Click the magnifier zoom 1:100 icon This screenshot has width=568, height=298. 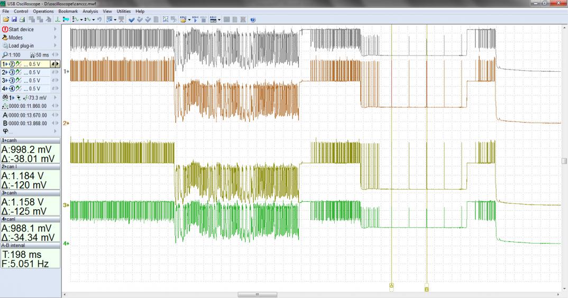(5, 55)
